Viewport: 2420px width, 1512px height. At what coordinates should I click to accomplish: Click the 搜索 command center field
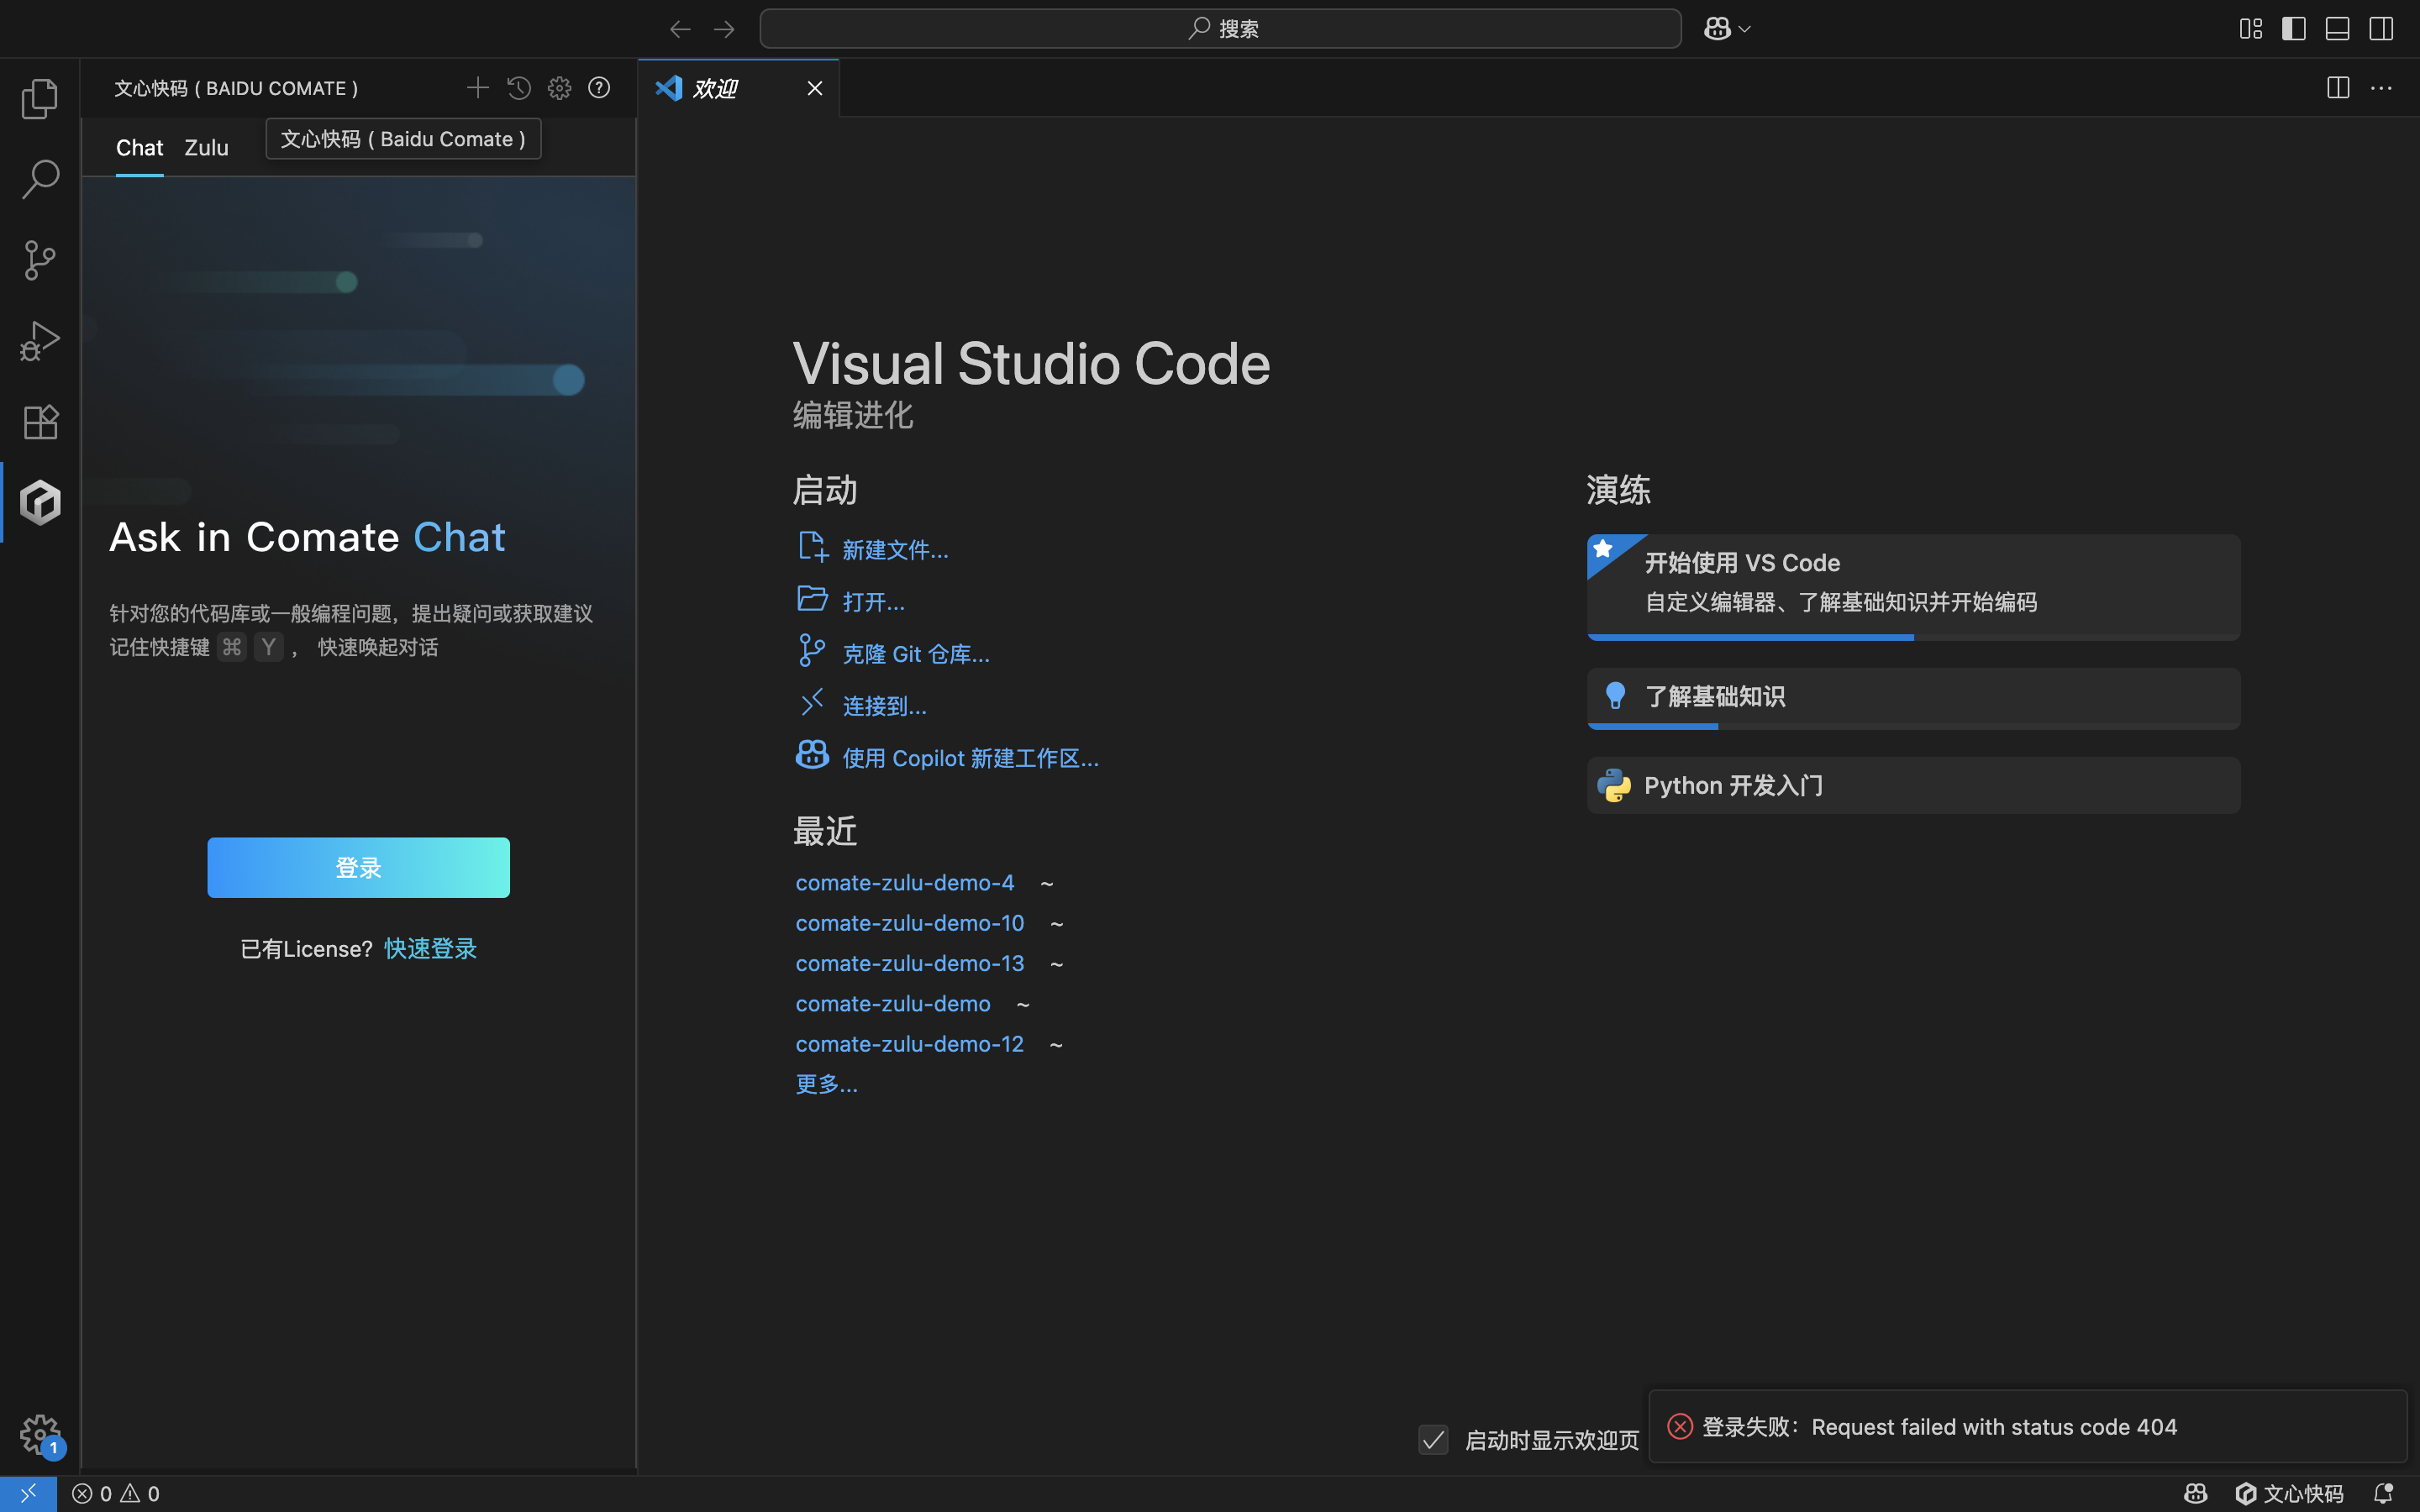click(1220, 29)
